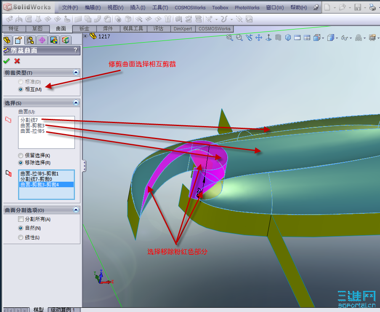Open the PropertyManager tab icon

click(x=19, y=40)
